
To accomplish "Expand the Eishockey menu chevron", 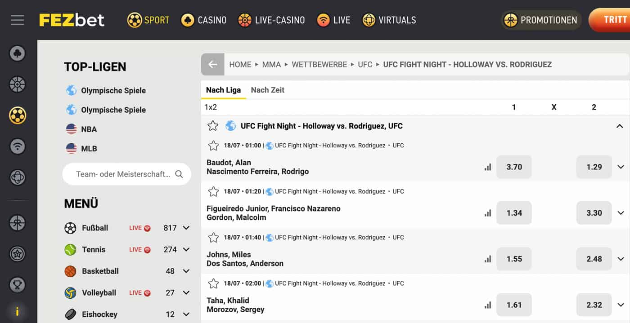I will click(x=186, y=314).
